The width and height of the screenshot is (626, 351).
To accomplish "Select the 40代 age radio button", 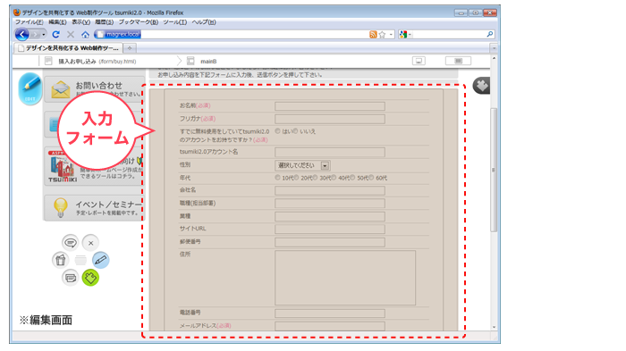I will 334,178.
